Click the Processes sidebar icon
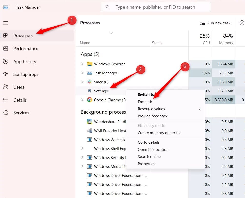The image size is (245, 198). coord(5,35)
